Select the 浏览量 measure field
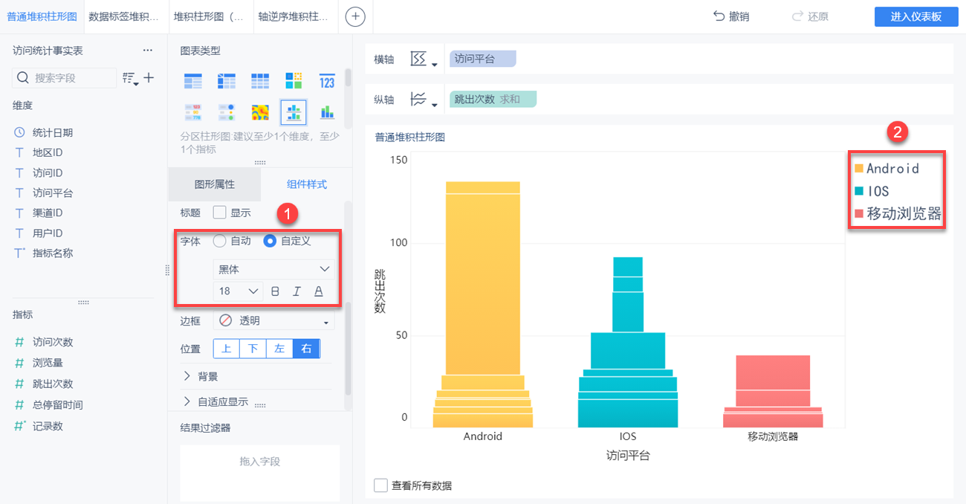 click(48, 363)
